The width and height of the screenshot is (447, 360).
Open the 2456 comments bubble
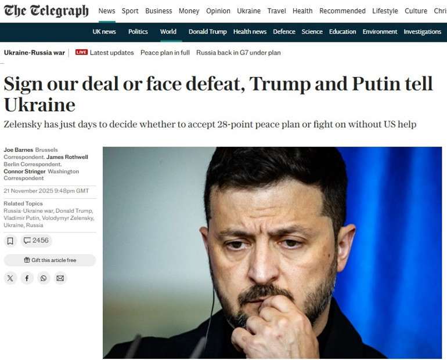tap(36, 241)
